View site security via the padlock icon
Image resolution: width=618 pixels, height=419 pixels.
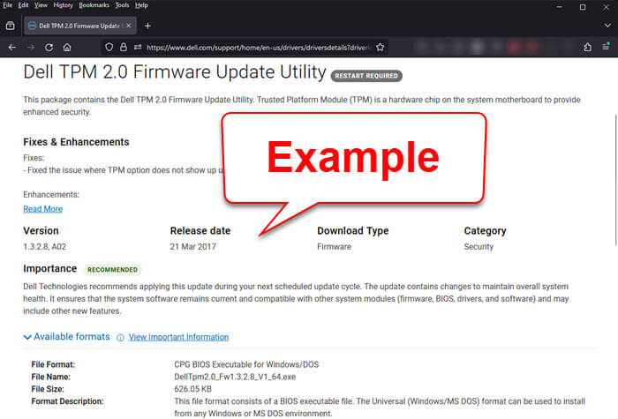(x=124, y=48)
